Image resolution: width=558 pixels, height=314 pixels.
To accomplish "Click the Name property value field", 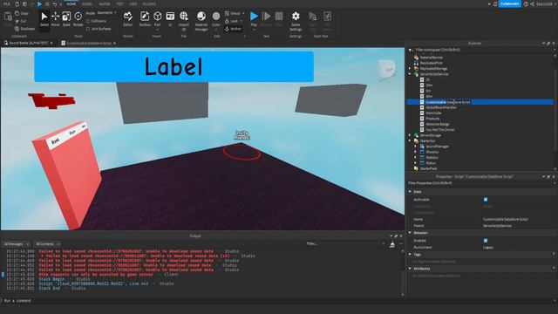I will (518, 219).
